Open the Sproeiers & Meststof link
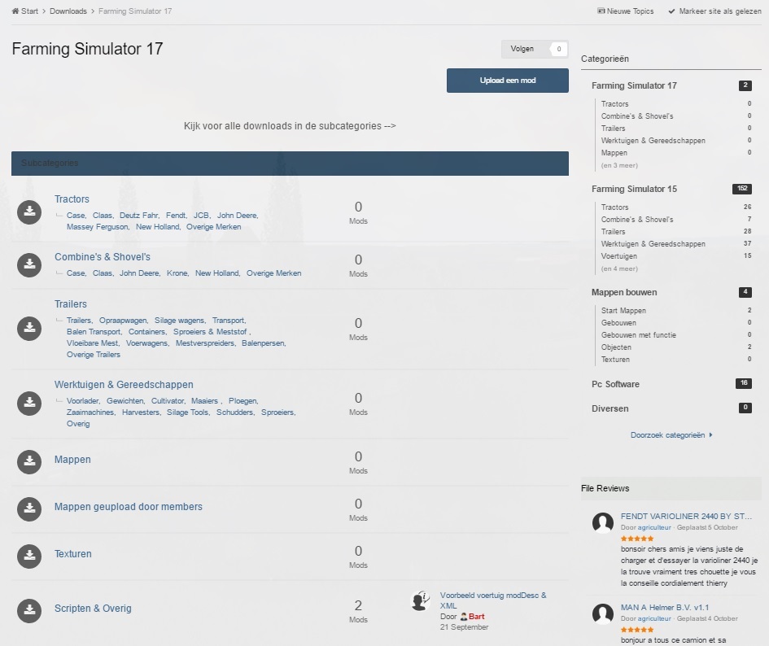 tap(210, 332)
